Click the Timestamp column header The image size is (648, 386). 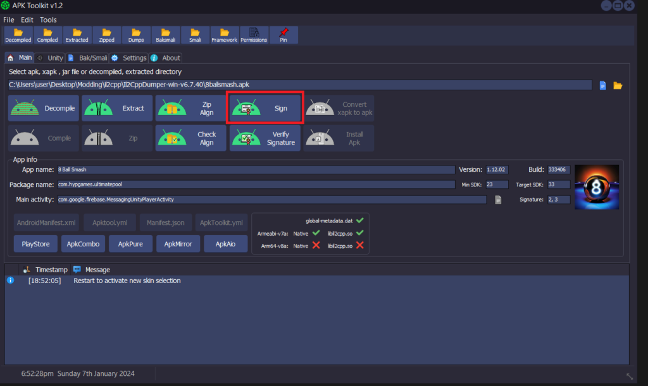[x=45, y=270]
